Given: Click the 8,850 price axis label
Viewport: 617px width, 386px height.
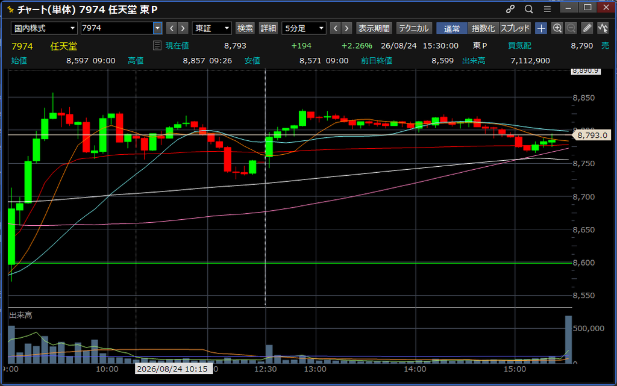Looking at the screenshot, I should 583,98.
